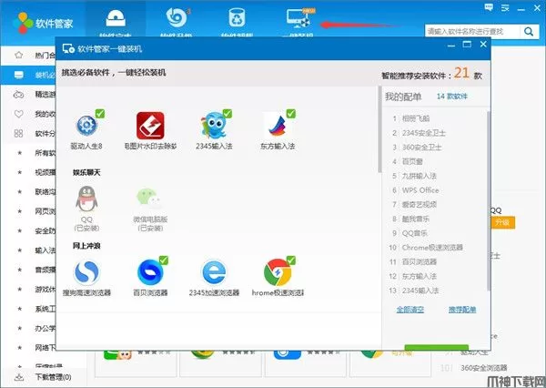Click the software grid's vertical scrollbar
This screenshot has width=546, height=388.
click(x=379, y=129)
